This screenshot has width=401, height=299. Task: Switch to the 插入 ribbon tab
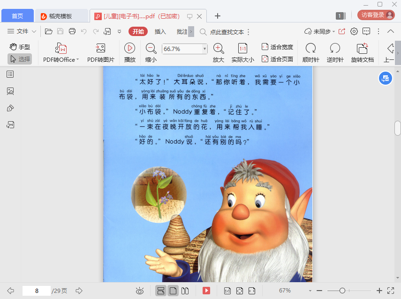160,32
